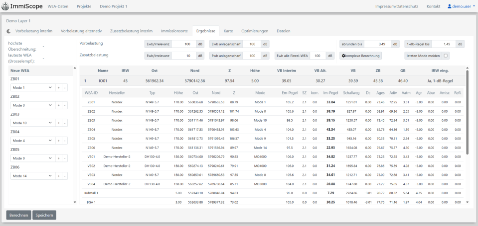The height and width of the screenshot is (226, 478).
Task: Open WEA-Daten in navigation bar
Action: [x=58, y=6]
